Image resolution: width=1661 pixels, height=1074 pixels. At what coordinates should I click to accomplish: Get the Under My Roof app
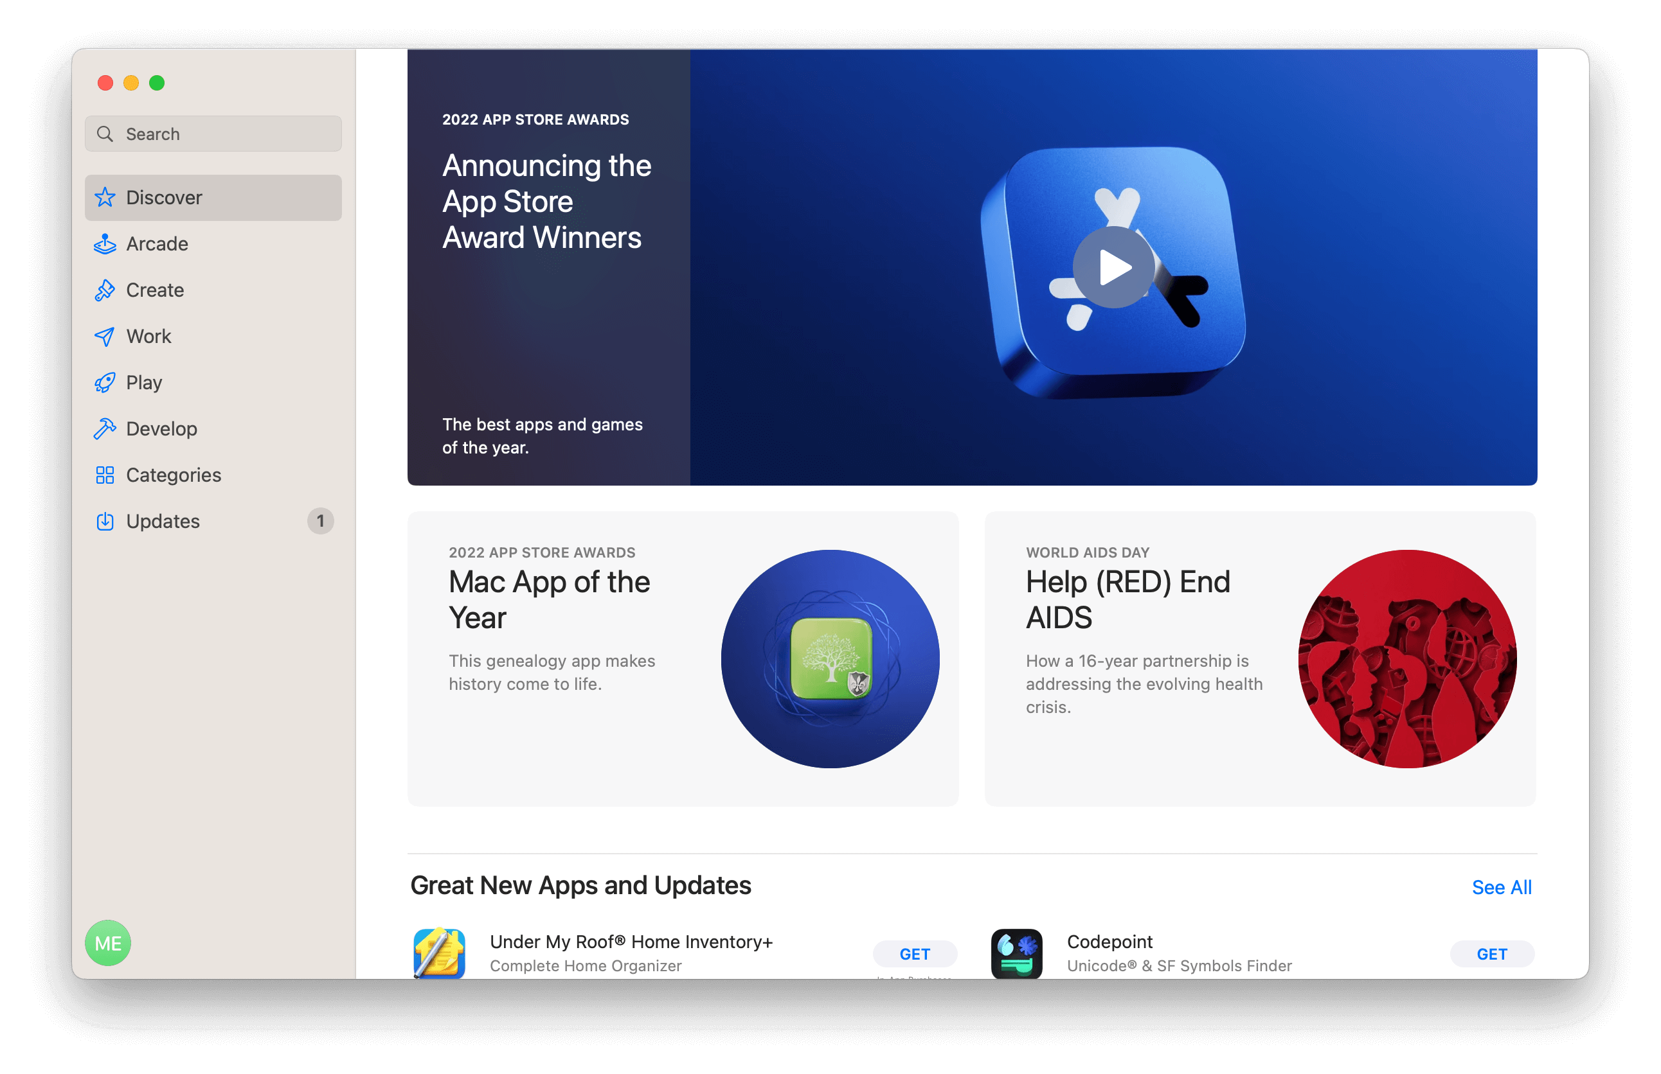pos(915,953)
